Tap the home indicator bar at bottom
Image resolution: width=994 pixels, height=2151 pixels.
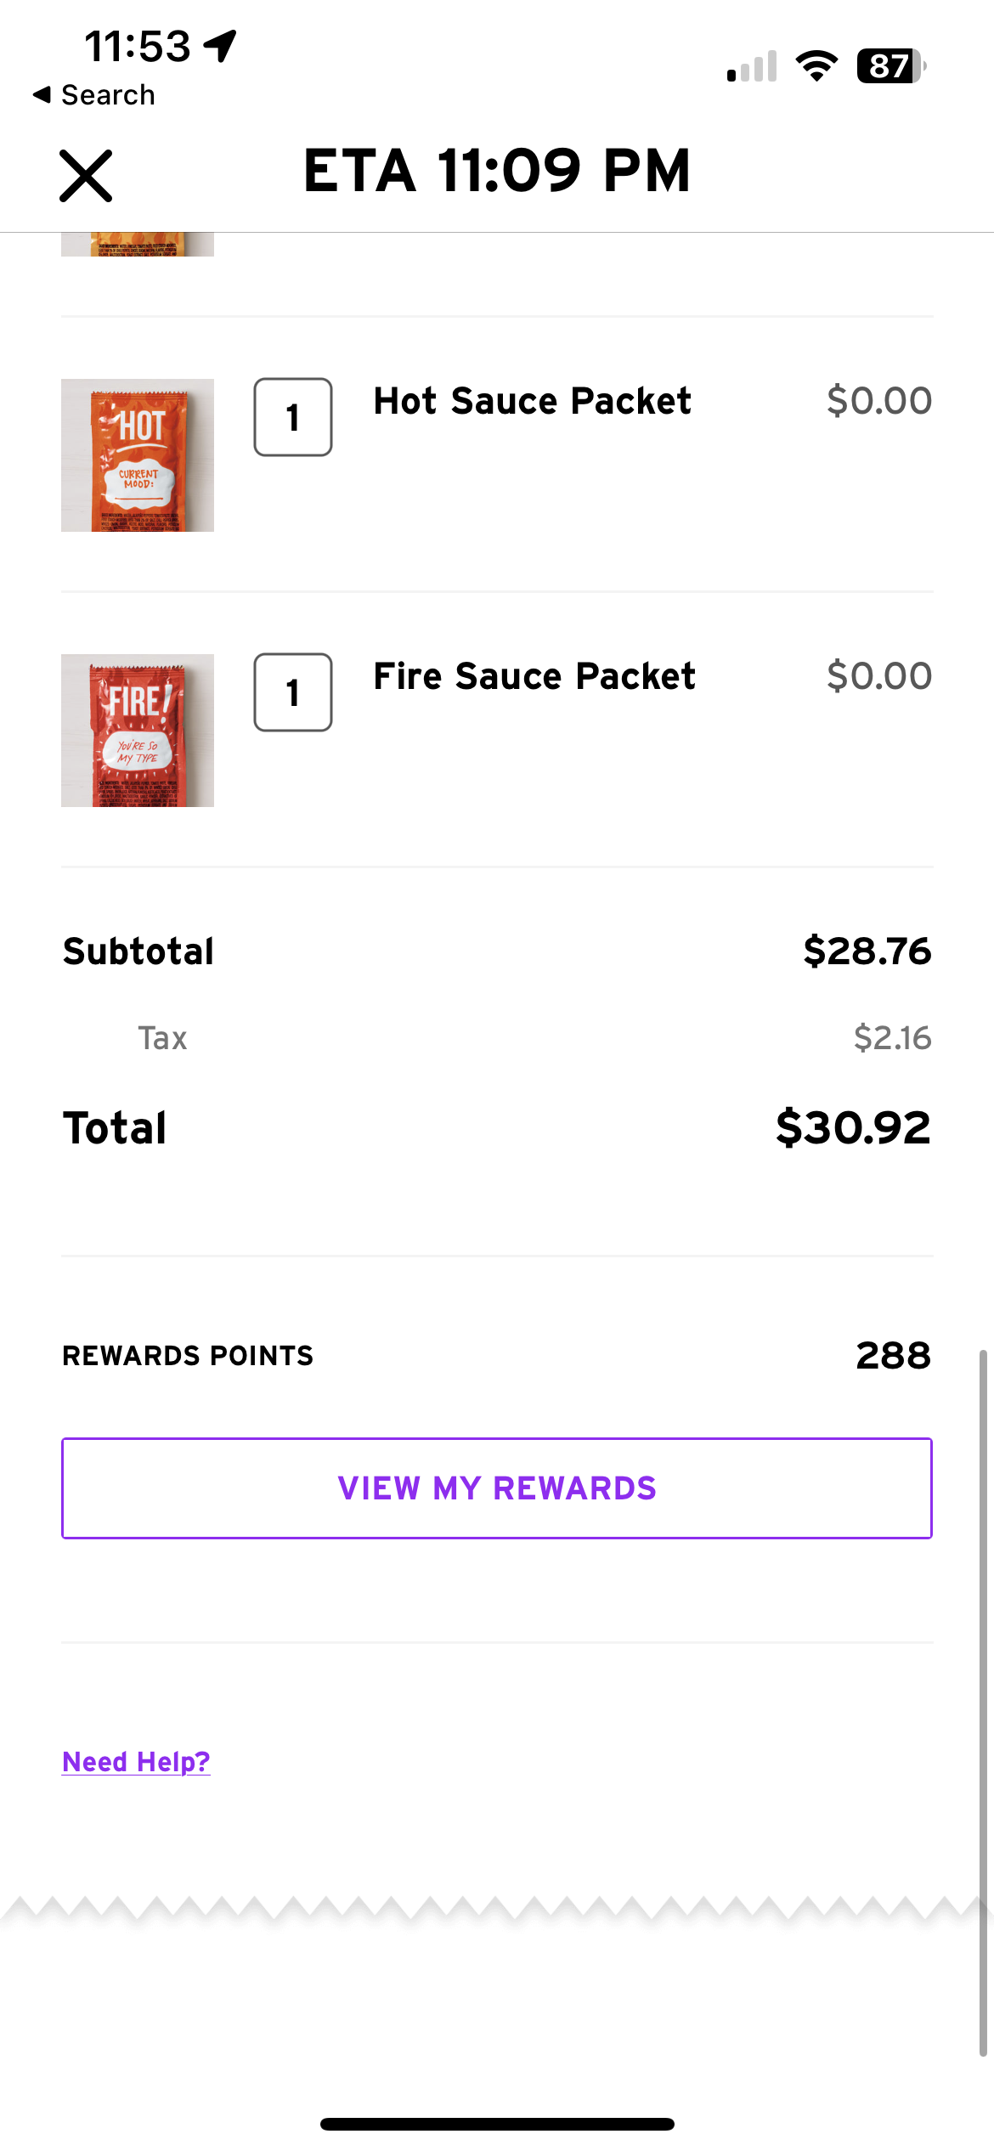tap(497, 2124)
